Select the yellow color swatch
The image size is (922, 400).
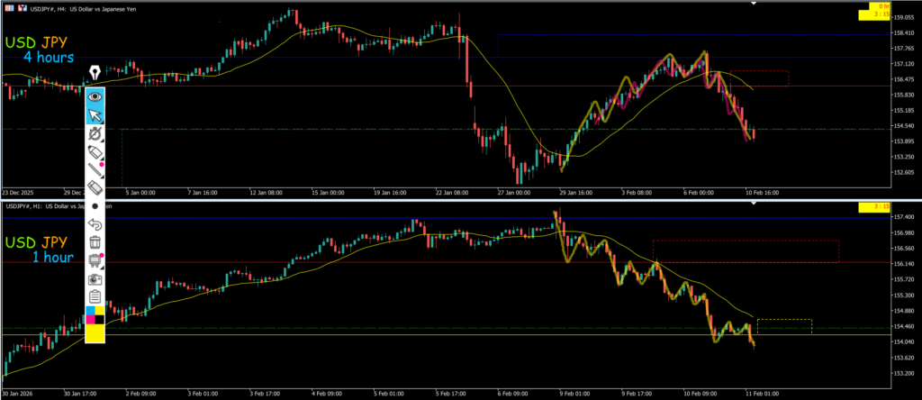95,333
